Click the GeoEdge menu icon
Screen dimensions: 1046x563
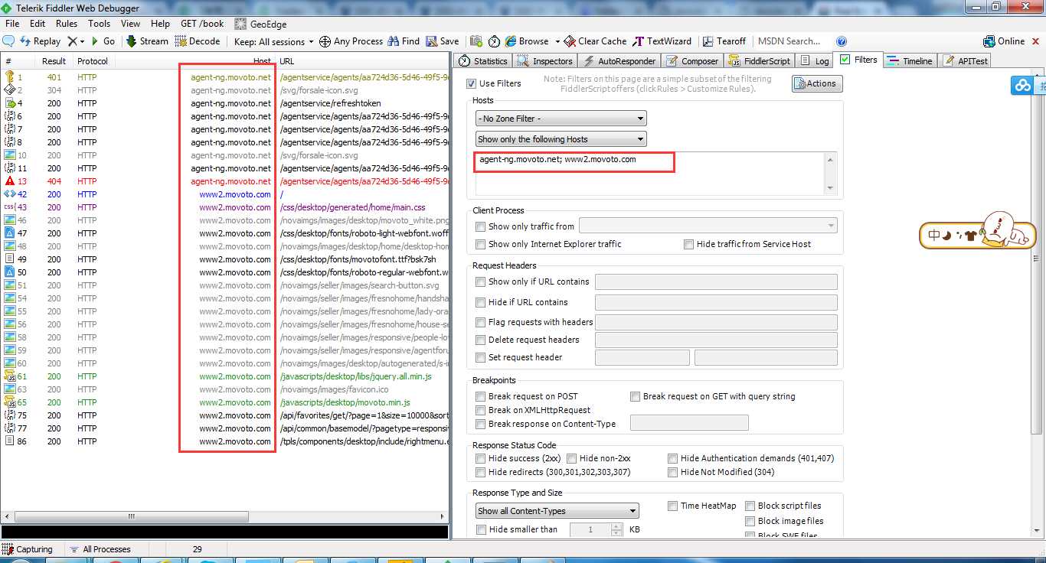tap(240, 24)
